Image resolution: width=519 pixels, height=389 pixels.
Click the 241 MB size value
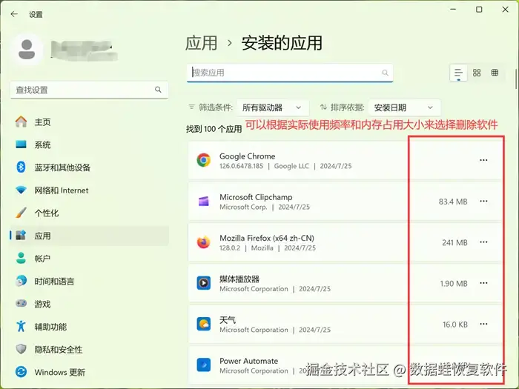(454, 242)
